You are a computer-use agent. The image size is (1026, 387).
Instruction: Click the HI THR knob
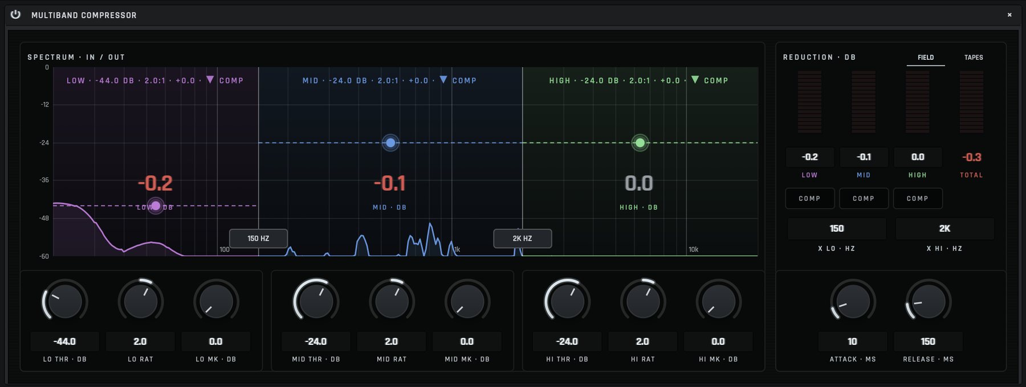coord(567,301)
